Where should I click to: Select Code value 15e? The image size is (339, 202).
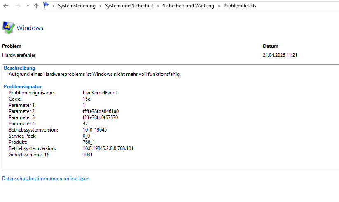tap(87, 99)
